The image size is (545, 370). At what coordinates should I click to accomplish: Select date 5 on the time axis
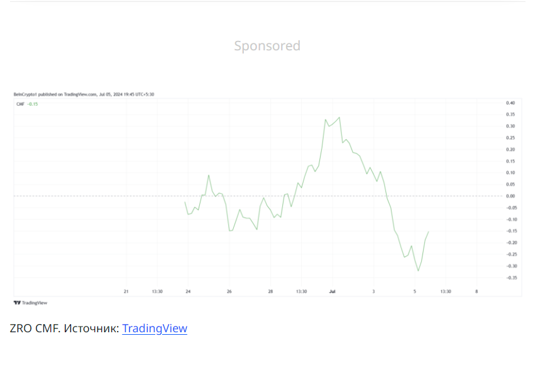coord(415,291)
